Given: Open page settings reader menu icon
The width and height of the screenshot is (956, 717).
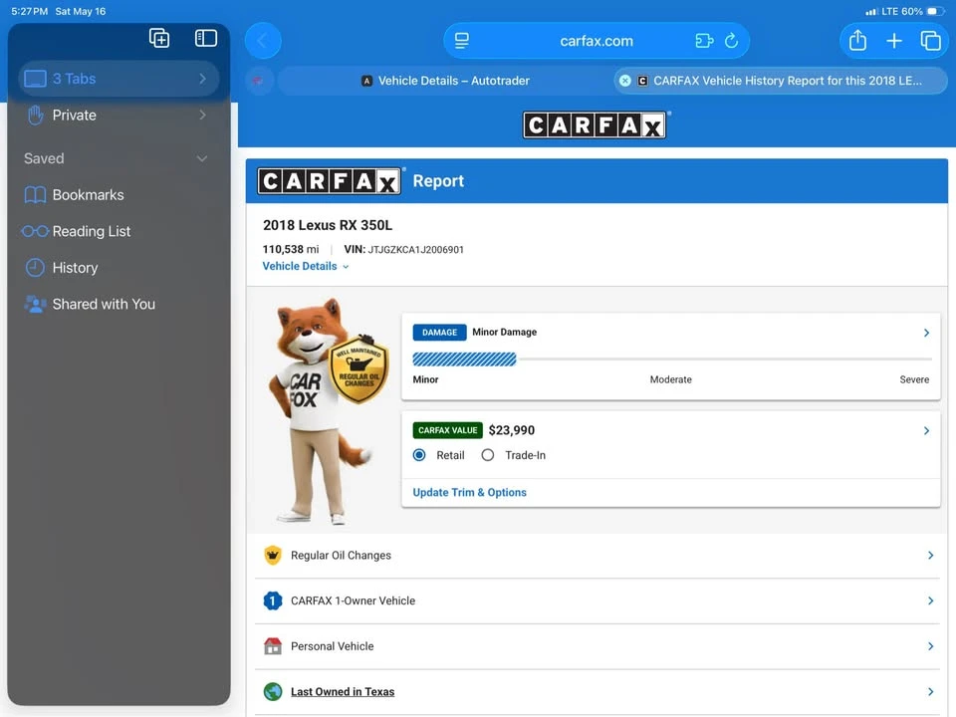Looking at the screenshot, I should click(462, 41).
